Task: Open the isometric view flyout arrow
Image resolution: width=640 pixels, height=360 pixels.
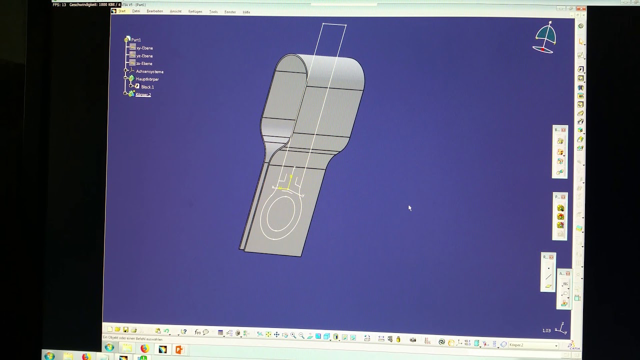Action: click(x=330, y=340)
